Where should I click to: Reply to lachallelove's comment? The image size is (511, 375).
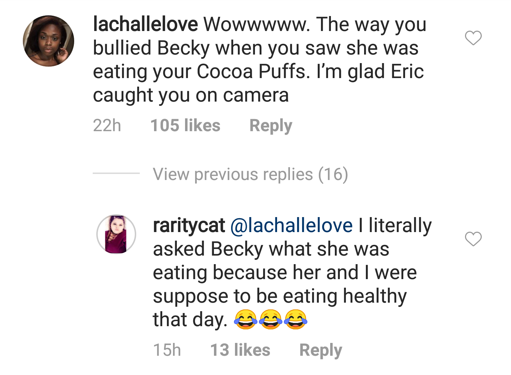[271, 126]
